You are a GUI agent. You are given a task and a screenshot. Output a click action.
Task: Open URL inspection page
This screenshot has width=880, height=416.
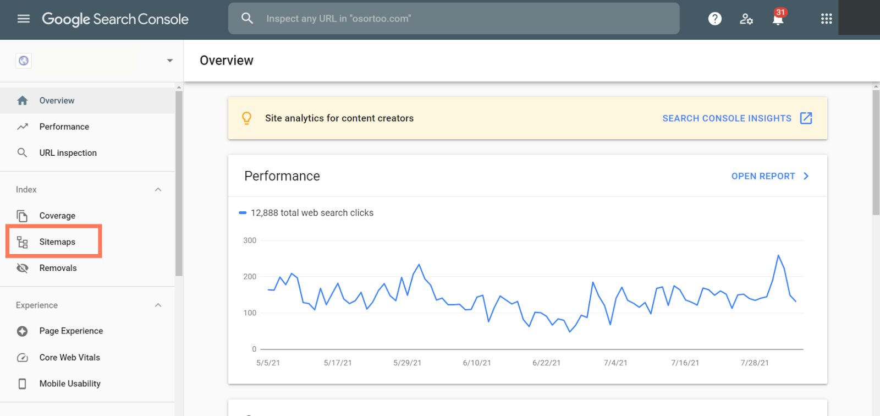click(x=68, y=153)
